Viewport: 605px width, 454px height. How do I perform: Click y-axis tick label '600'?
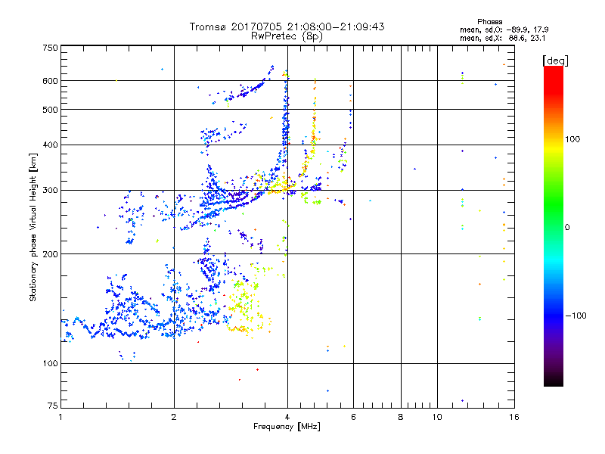pyautogui.click(x=50, y=81)
